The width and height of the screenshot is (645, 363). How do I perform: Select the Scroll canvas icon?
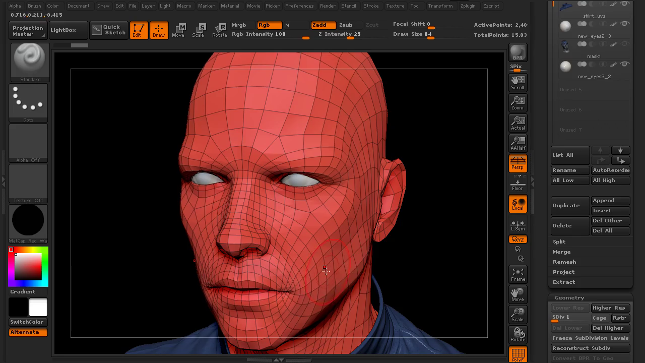coord(518,82)
